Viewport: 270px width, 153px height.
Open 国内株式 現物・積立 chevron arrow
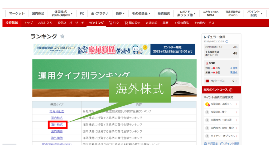pos(237,128)
